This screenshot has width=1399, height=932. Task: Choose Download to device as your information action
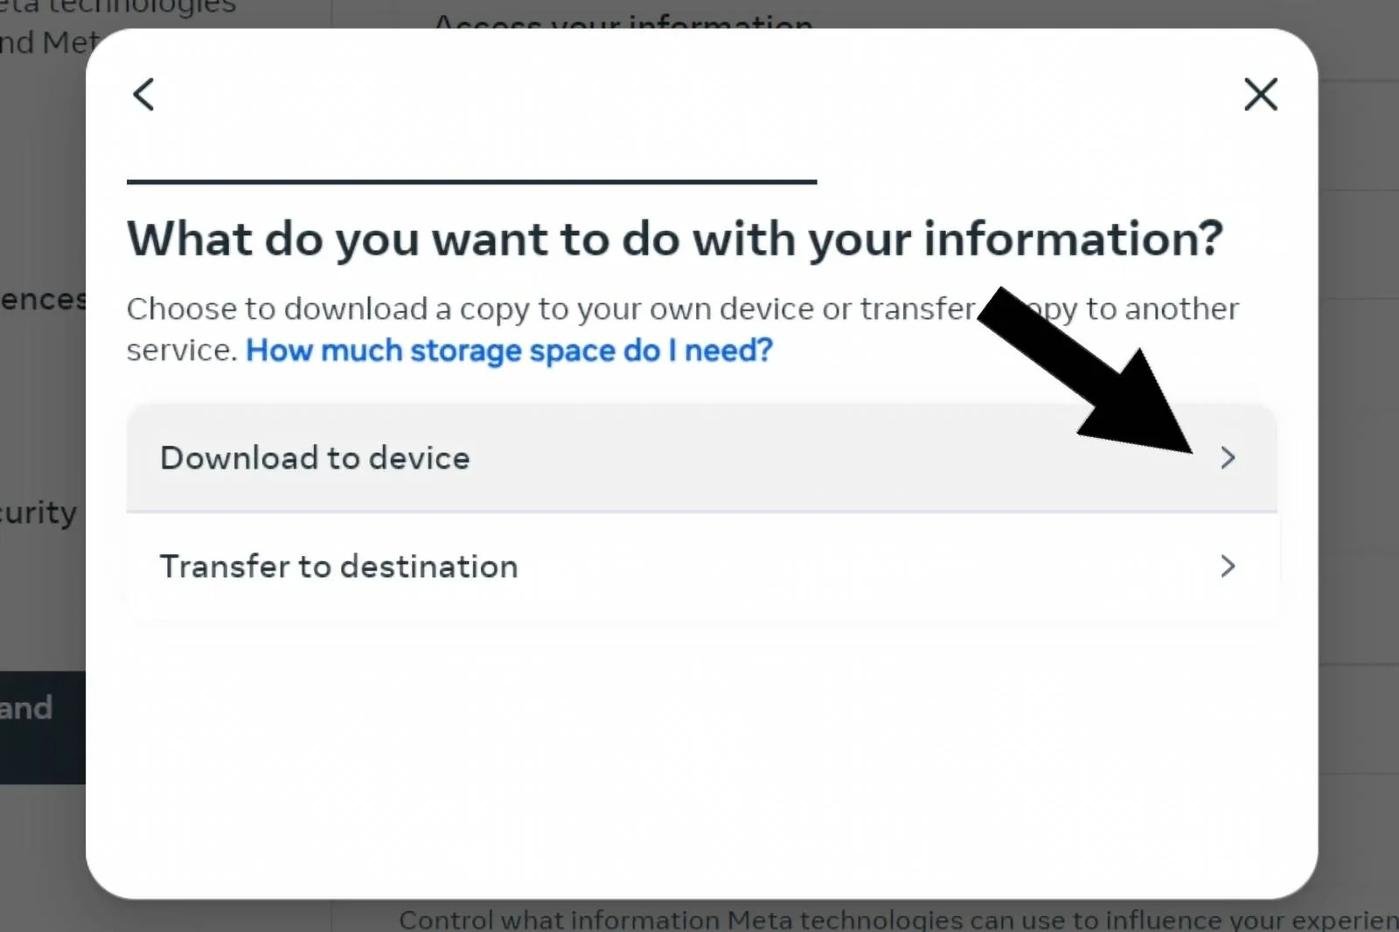[612, 457]
